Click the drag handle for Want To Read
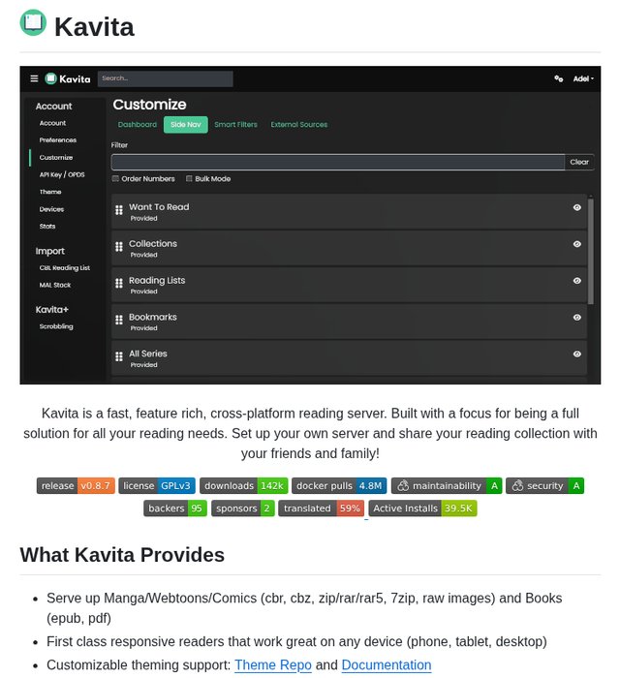The height and width of the screenshot is (678, 620). [x=118, y=209]
